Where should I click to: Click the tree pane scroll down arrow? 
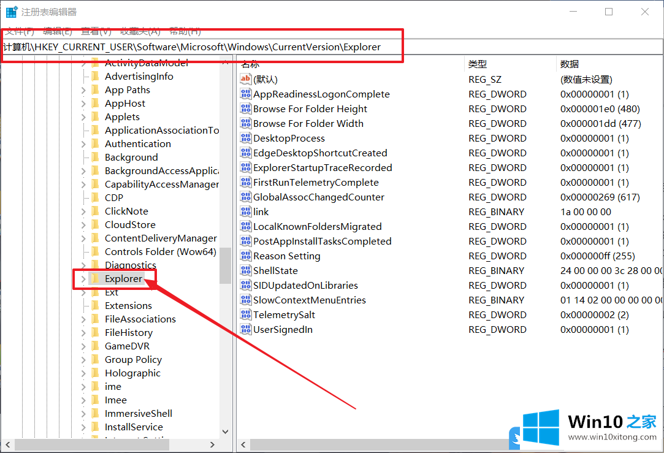(225, 432)
